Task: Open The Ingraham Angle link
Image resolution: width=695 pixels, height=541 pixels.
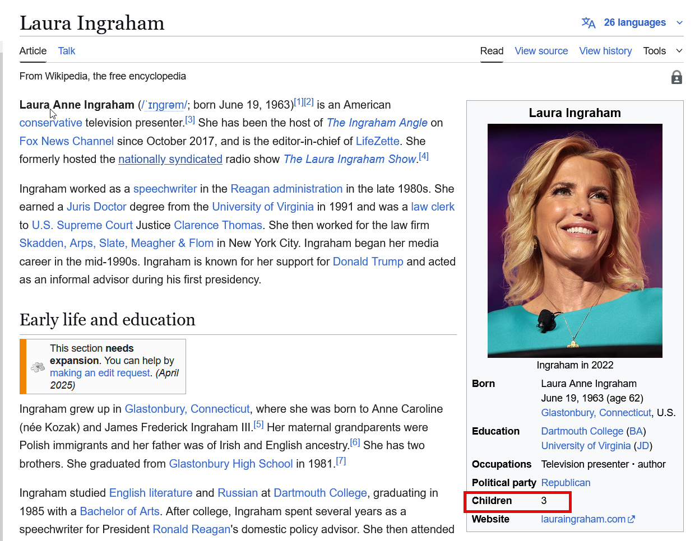Action: pos(377,123)
